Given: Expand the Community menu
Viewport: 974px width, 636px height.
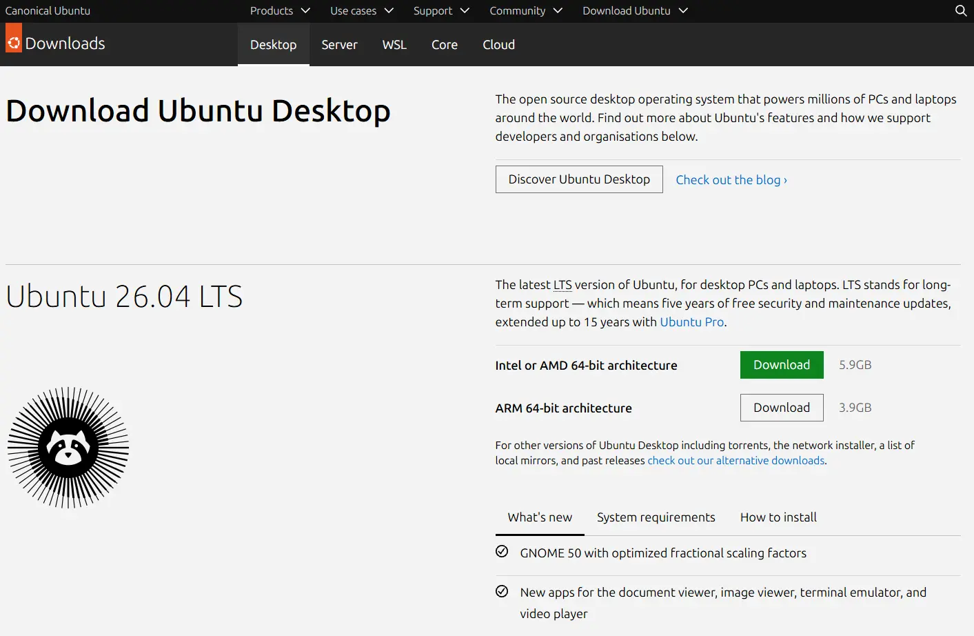Looking at the screenshot, I should click(526, 10).
